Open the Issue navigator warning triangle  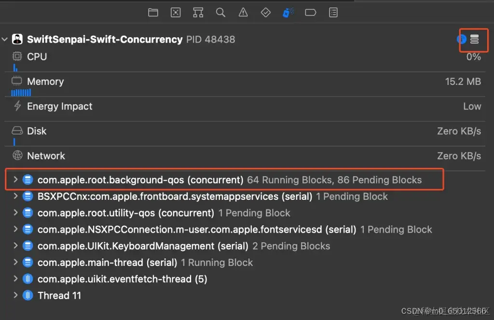coord(243,13)
